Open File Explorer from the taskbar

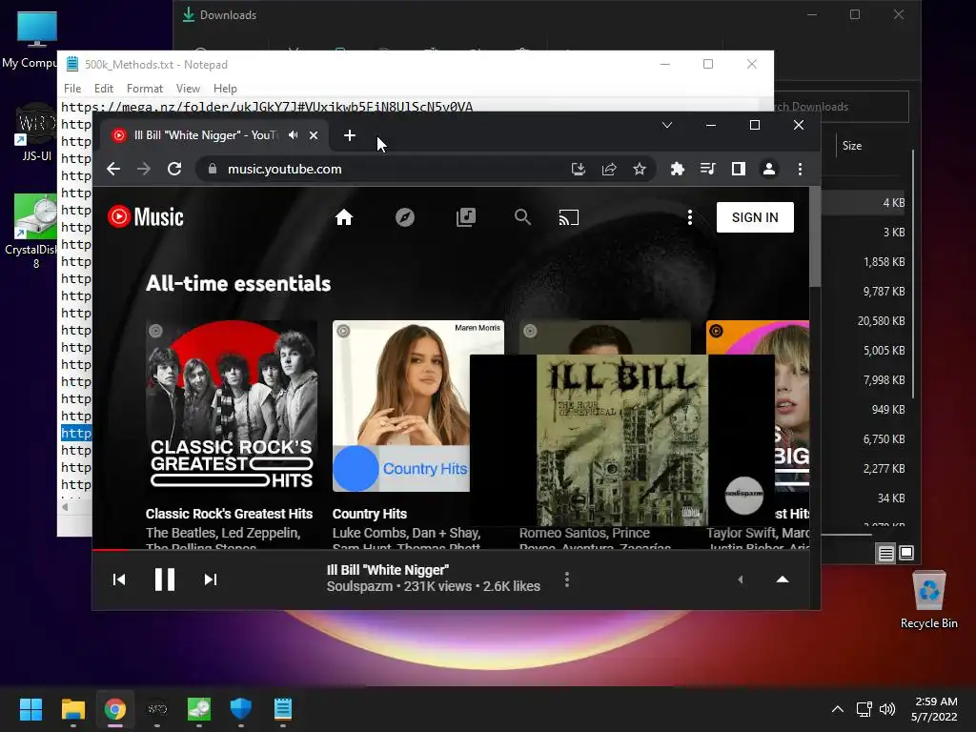(x=72, y=709)
